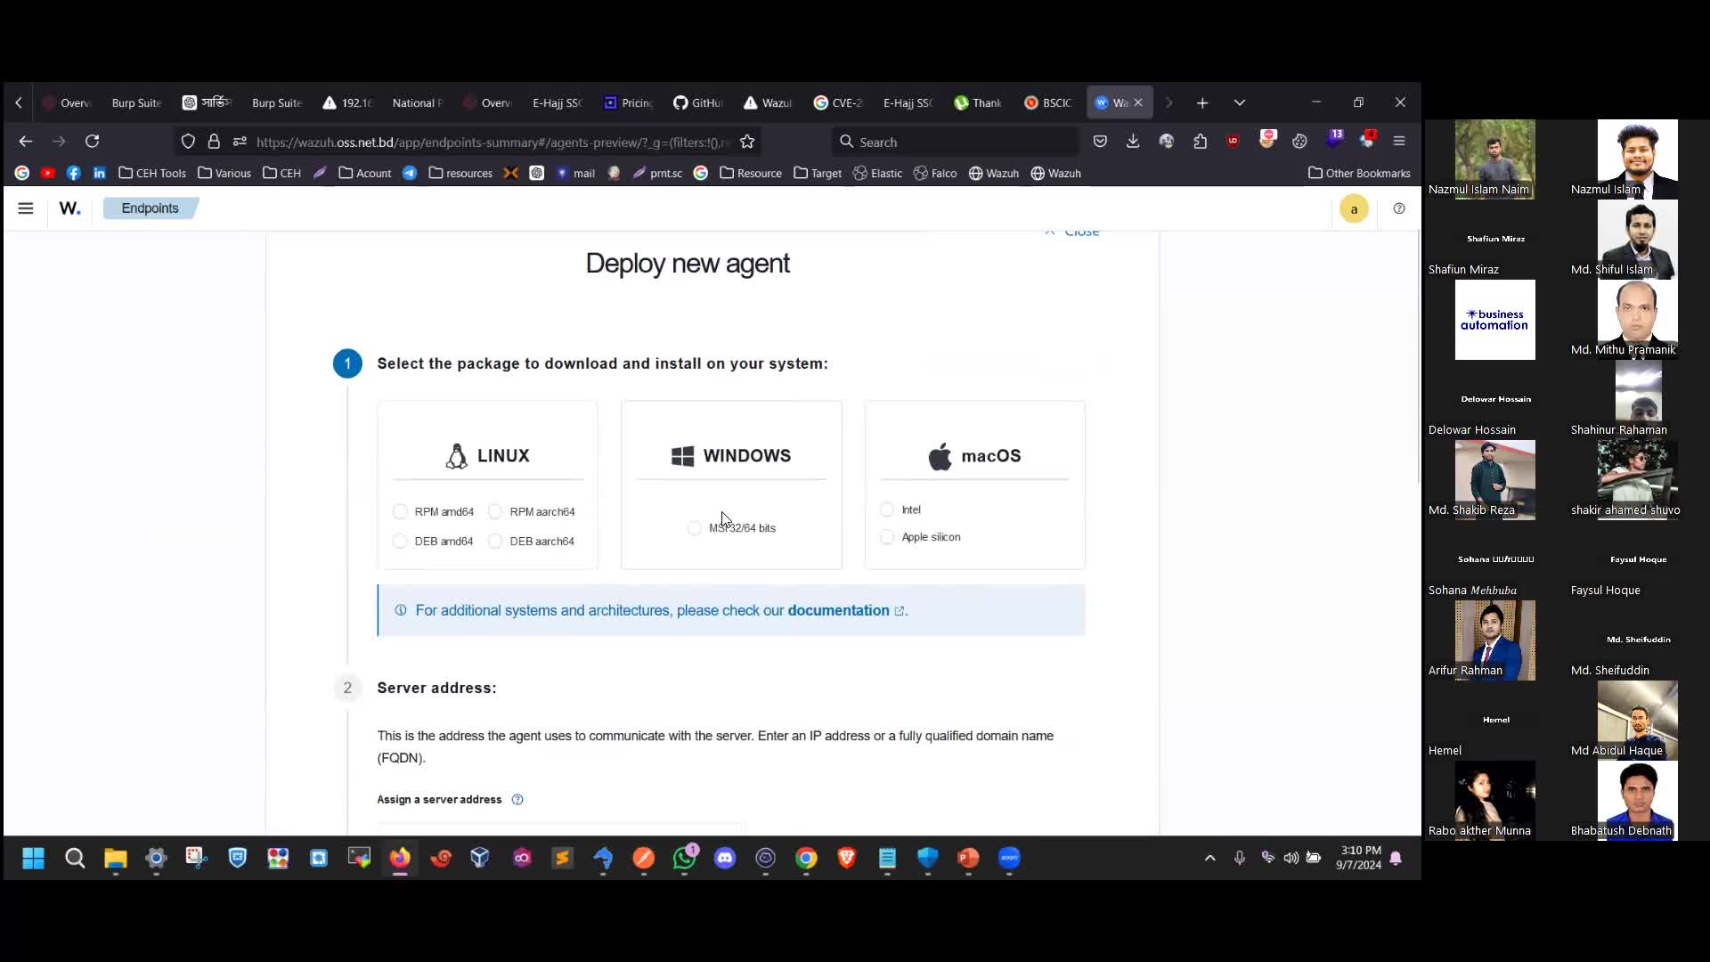Select the LINUX package option
1710x962 pixels.
coord(487,456)
